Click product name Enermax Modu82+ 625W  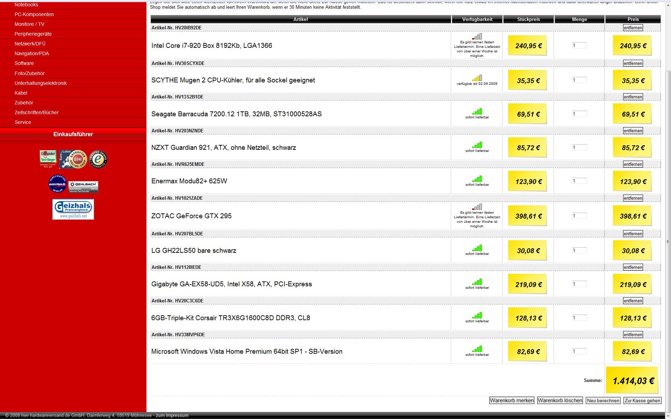(x=189, y=181)
